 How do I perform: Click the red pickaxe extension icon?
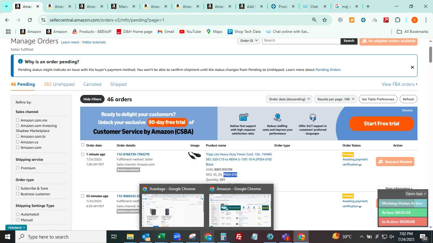point(386,20)
